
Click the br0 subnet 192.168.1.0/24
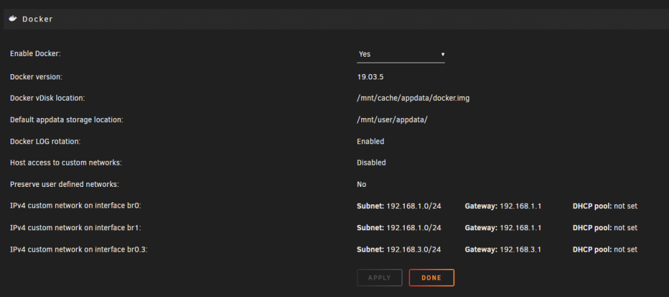413,206
